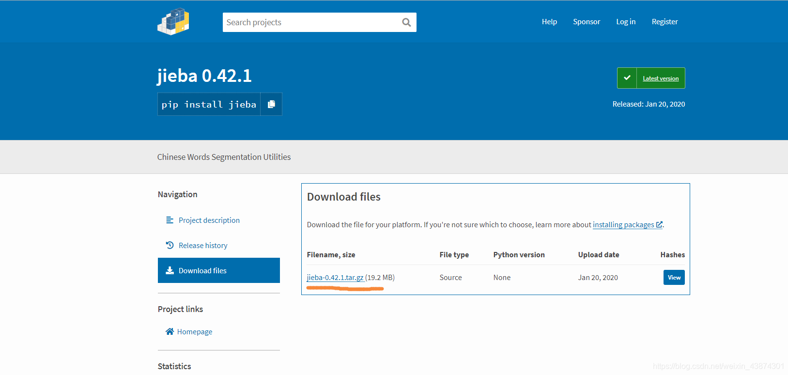Open the PyPI logo home link
788x375 pixels.
point(173,21)
